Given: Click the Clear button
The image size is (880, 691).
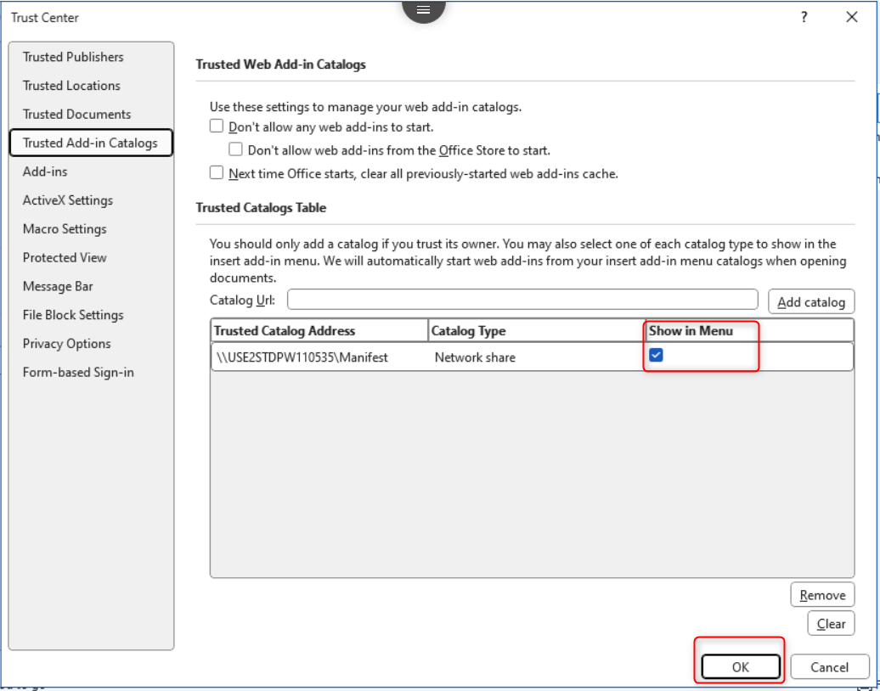Looking at the screenshot, I should [x=831, y=623].
